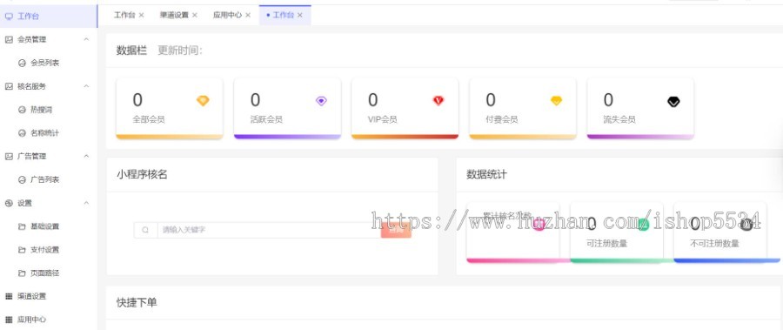This screenshot has height=330, width=783.
Task: Click the black diamond icon on 流失会员 card
Action: click(673, 102)
